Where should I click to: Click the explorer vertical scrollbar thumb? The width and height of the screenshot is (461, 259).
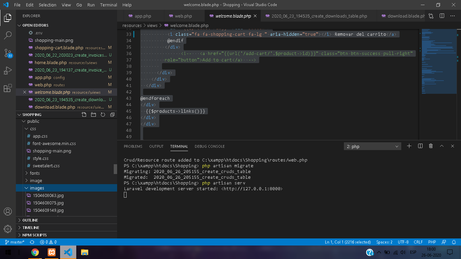pyautogui.click(x=115, y=169)
